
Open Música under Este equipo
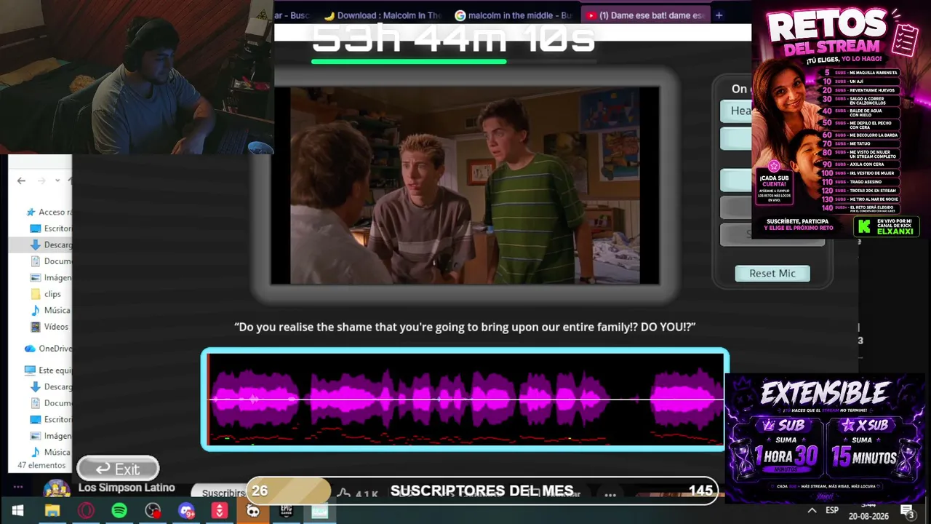point(51,452)
